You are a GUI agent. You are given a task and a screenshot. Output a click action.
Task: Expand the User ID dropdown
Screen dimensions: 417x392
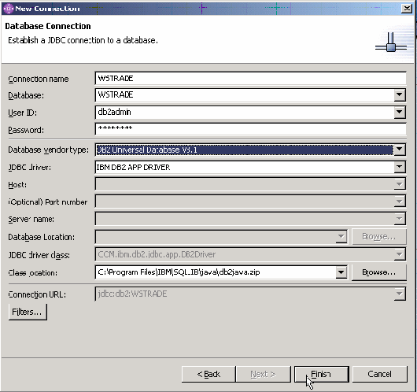(x=399, y=113)
